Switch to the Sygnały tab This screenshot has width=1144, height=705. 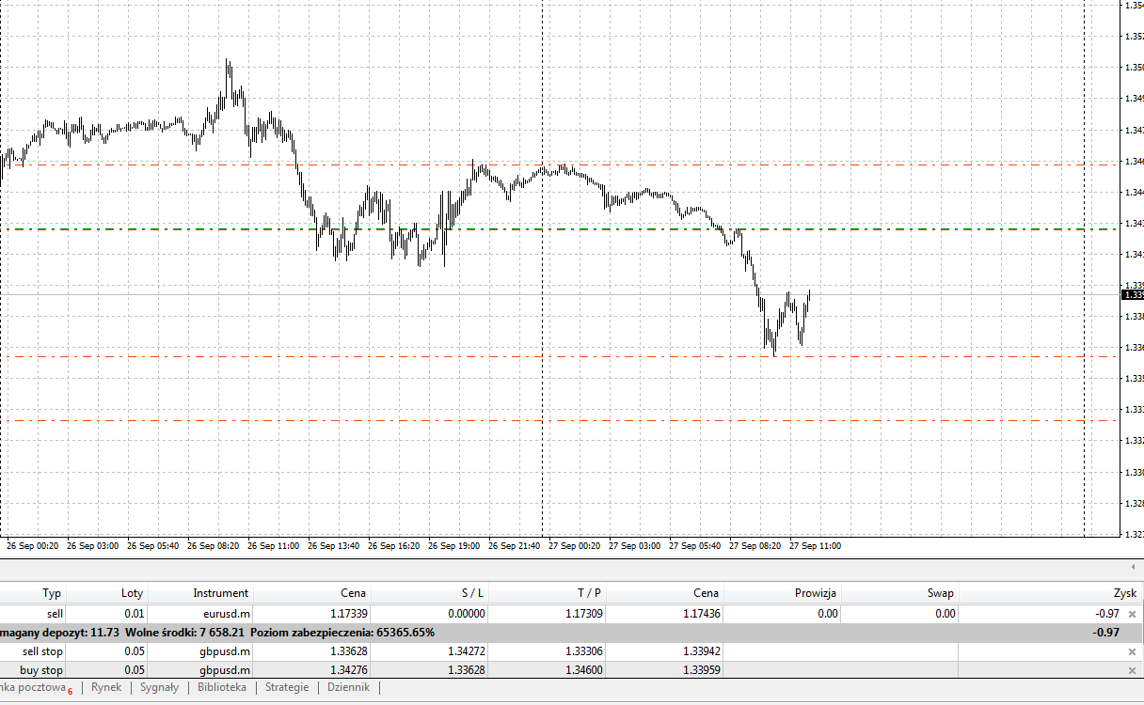[159, 687]
